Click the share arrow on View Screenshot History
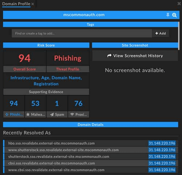182x175 pixels. pyautogui.click(x=109, y=56)
